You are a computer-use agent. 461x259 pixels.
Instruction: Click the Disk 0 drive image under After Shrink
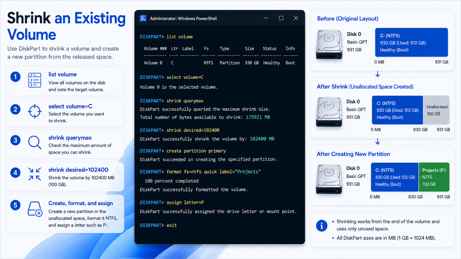329,112
